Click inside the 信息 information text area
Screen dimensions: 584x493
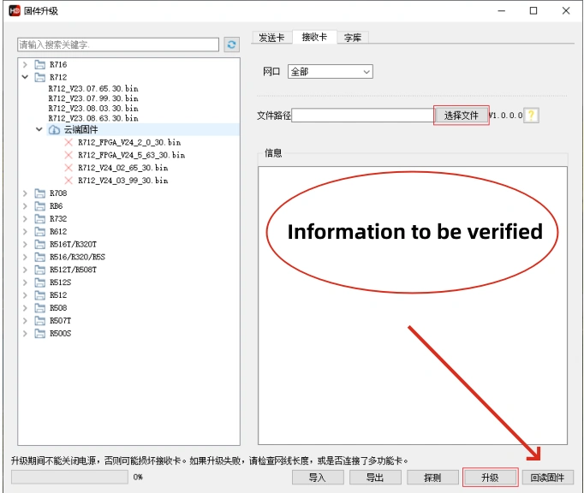(x=413, y=306)
